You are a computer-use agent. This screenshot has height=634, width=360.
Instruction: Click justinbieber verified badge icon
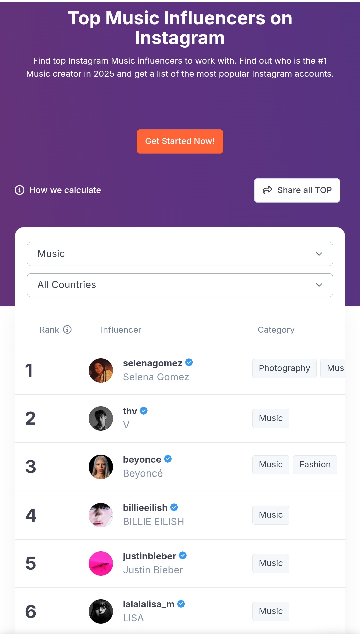(x=183, y=556)
